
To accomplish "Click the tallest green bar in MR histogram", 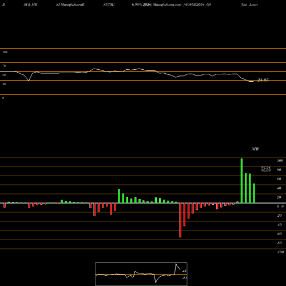I will click(x=241, y=181).
